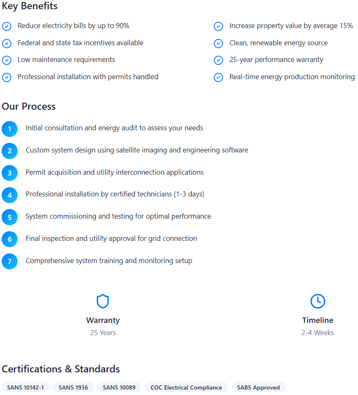Viewport: 358px width, 395px height.
Task: Click the Warranty shield icon
Action: click(x=103, y=301)
